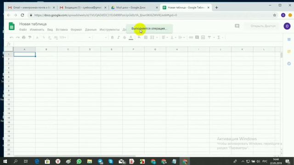Image resolution: width=294 pixels, height=165 pixels.
Task: Open the font family dropdown
Action: 80,38
